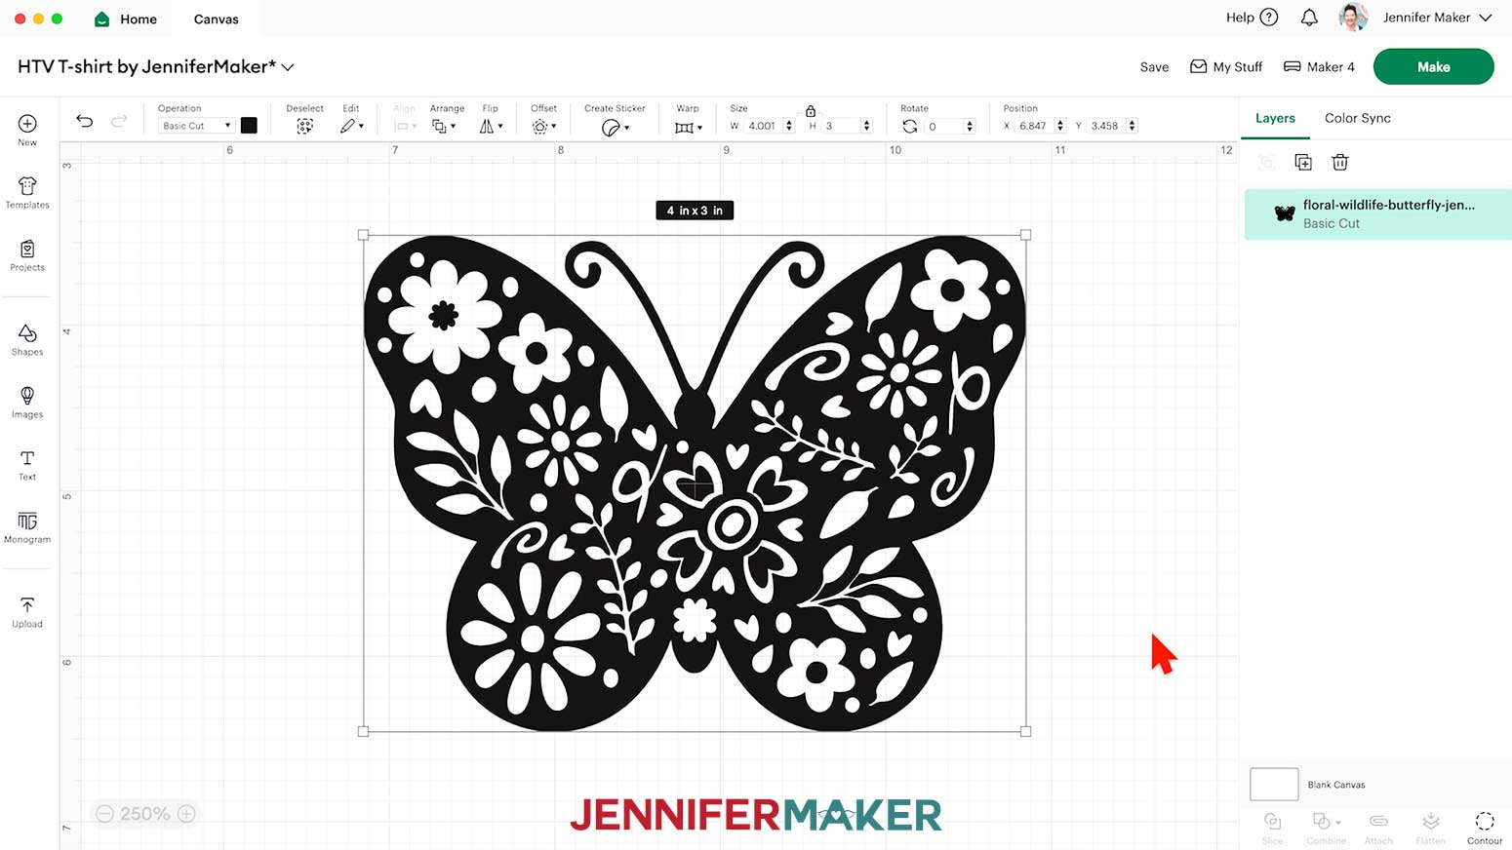
Task: Open the Combine menu
Action: click(x=1326, y=828)
